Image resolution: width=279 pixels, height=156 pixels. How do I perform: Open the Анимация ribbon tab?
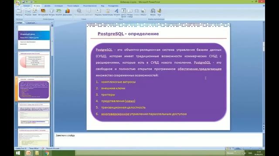(58, 6)
